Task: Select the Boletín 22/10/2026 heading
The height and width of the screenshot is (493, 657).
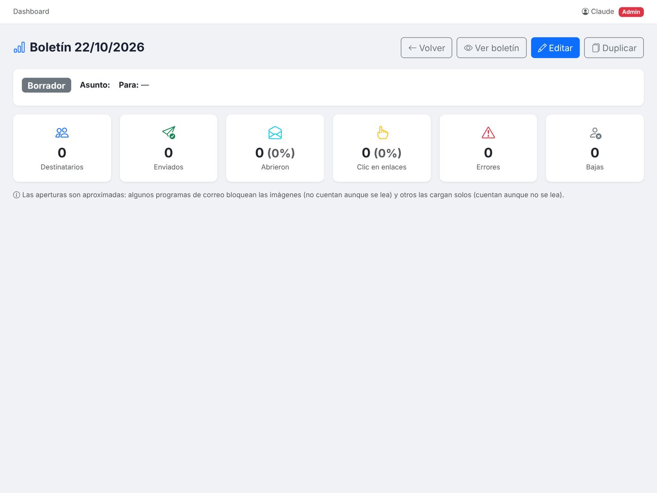Action: (87, 47)
